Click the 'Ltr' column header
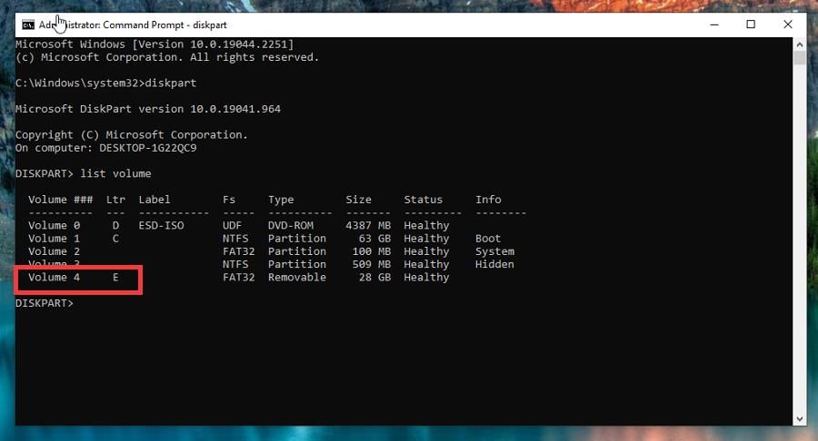The width and height of the screenshot is (818, 441). pyautogui.click(x=115, y=200)
